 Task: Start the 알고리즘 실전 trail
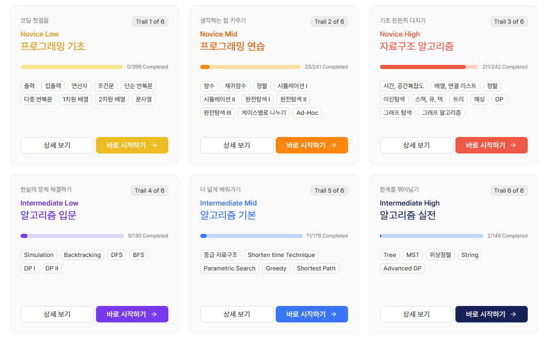491,314
